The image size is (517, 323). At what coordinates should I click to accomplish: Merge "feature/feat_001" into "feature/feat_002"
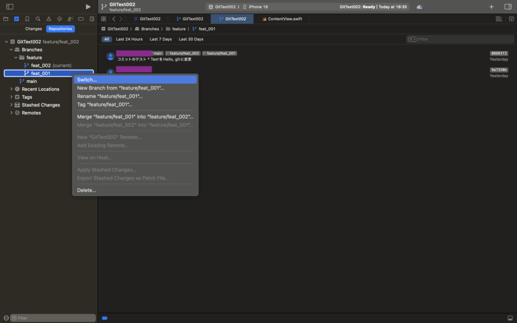click(135, 117)
